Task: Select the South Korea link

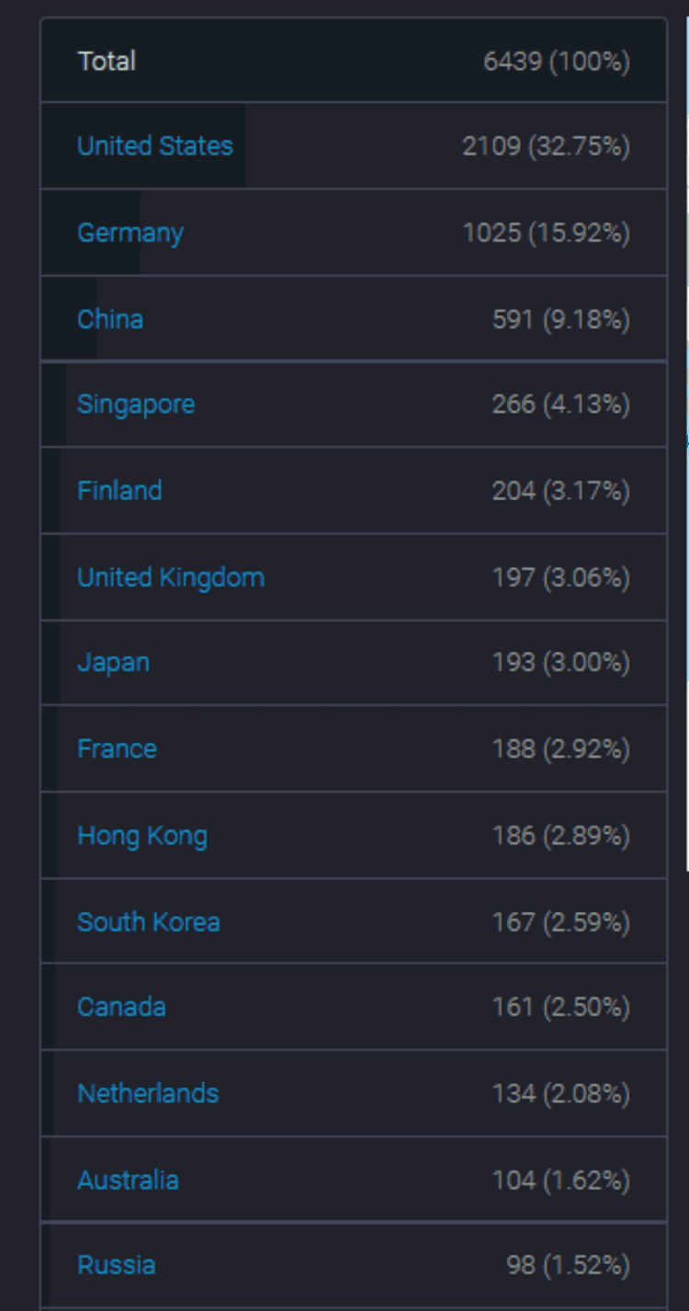Action: point(148,922)
